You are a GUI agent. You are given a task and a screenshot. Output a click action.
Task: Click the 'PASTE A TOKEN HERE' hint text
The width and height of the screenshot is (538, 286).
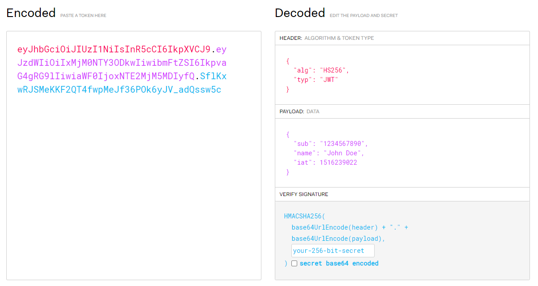(x=83, y=16)
